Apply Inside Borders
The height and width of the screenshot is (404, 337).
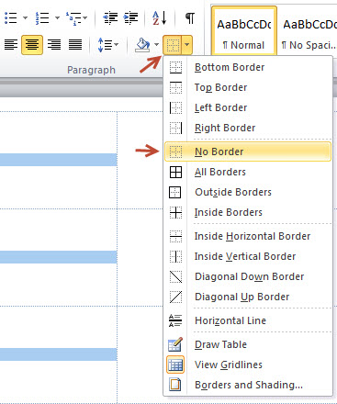click(x=248, y=212)
